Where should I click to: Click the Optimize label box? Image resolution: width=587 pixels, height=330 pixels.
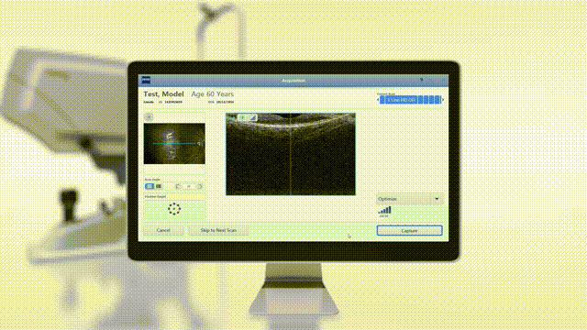(409, 199)
